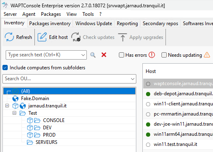Collapse the jarnaud.tranquil.it tree node
The image size is (213, 152).
click(7, 106)
